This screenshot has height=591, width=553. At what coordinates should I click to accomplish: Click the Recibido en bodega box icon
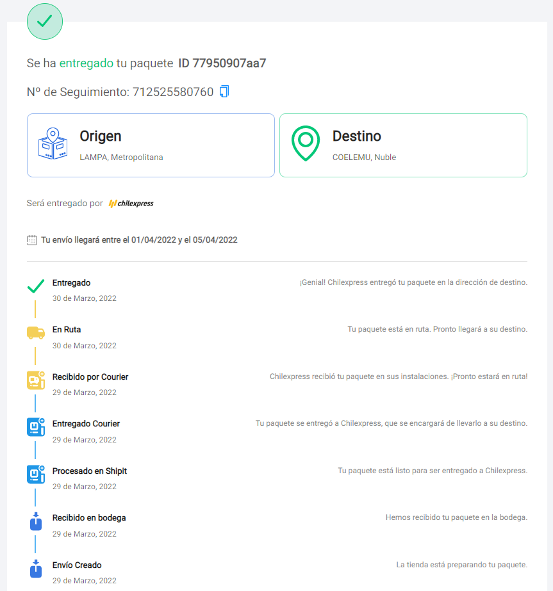click(x=36, y=521)
